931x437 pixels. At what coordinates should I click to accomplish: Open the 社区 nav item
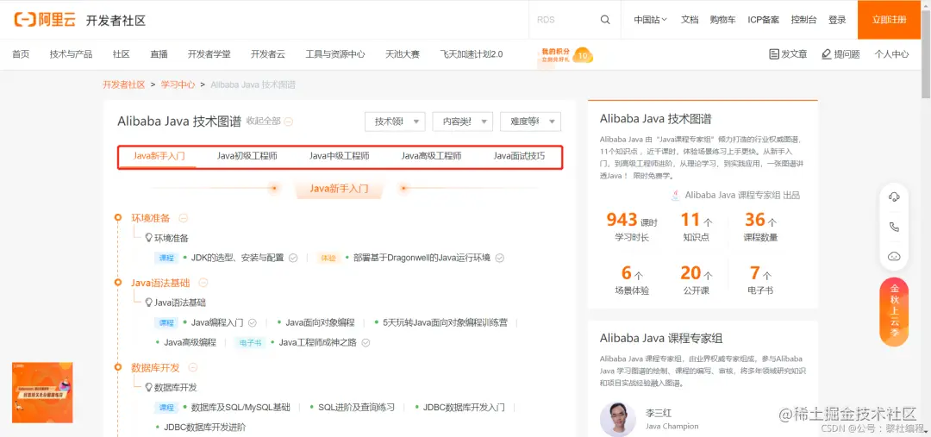coord(122,54)
